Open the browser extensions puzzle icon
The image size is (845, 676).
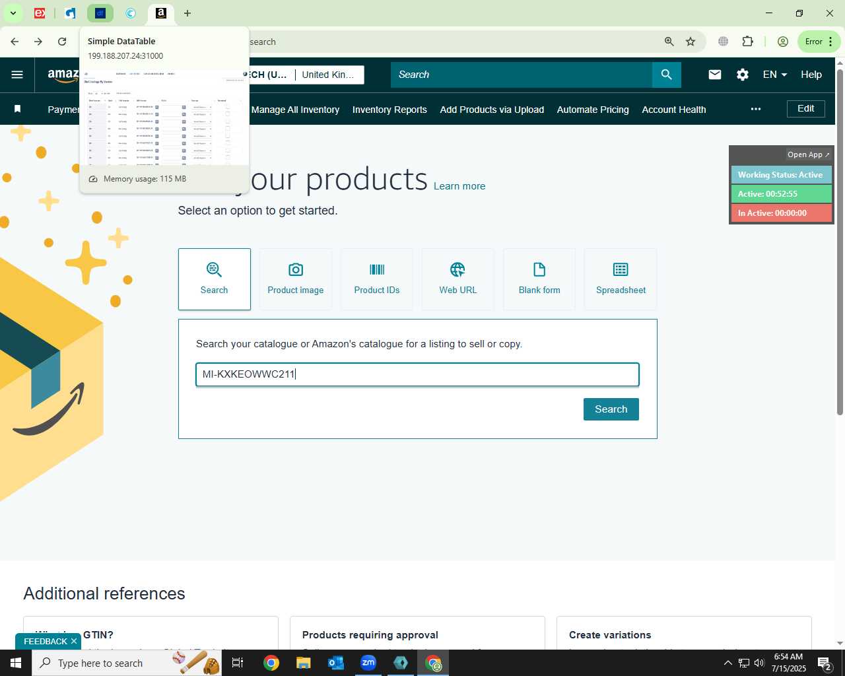coord(747,42)
